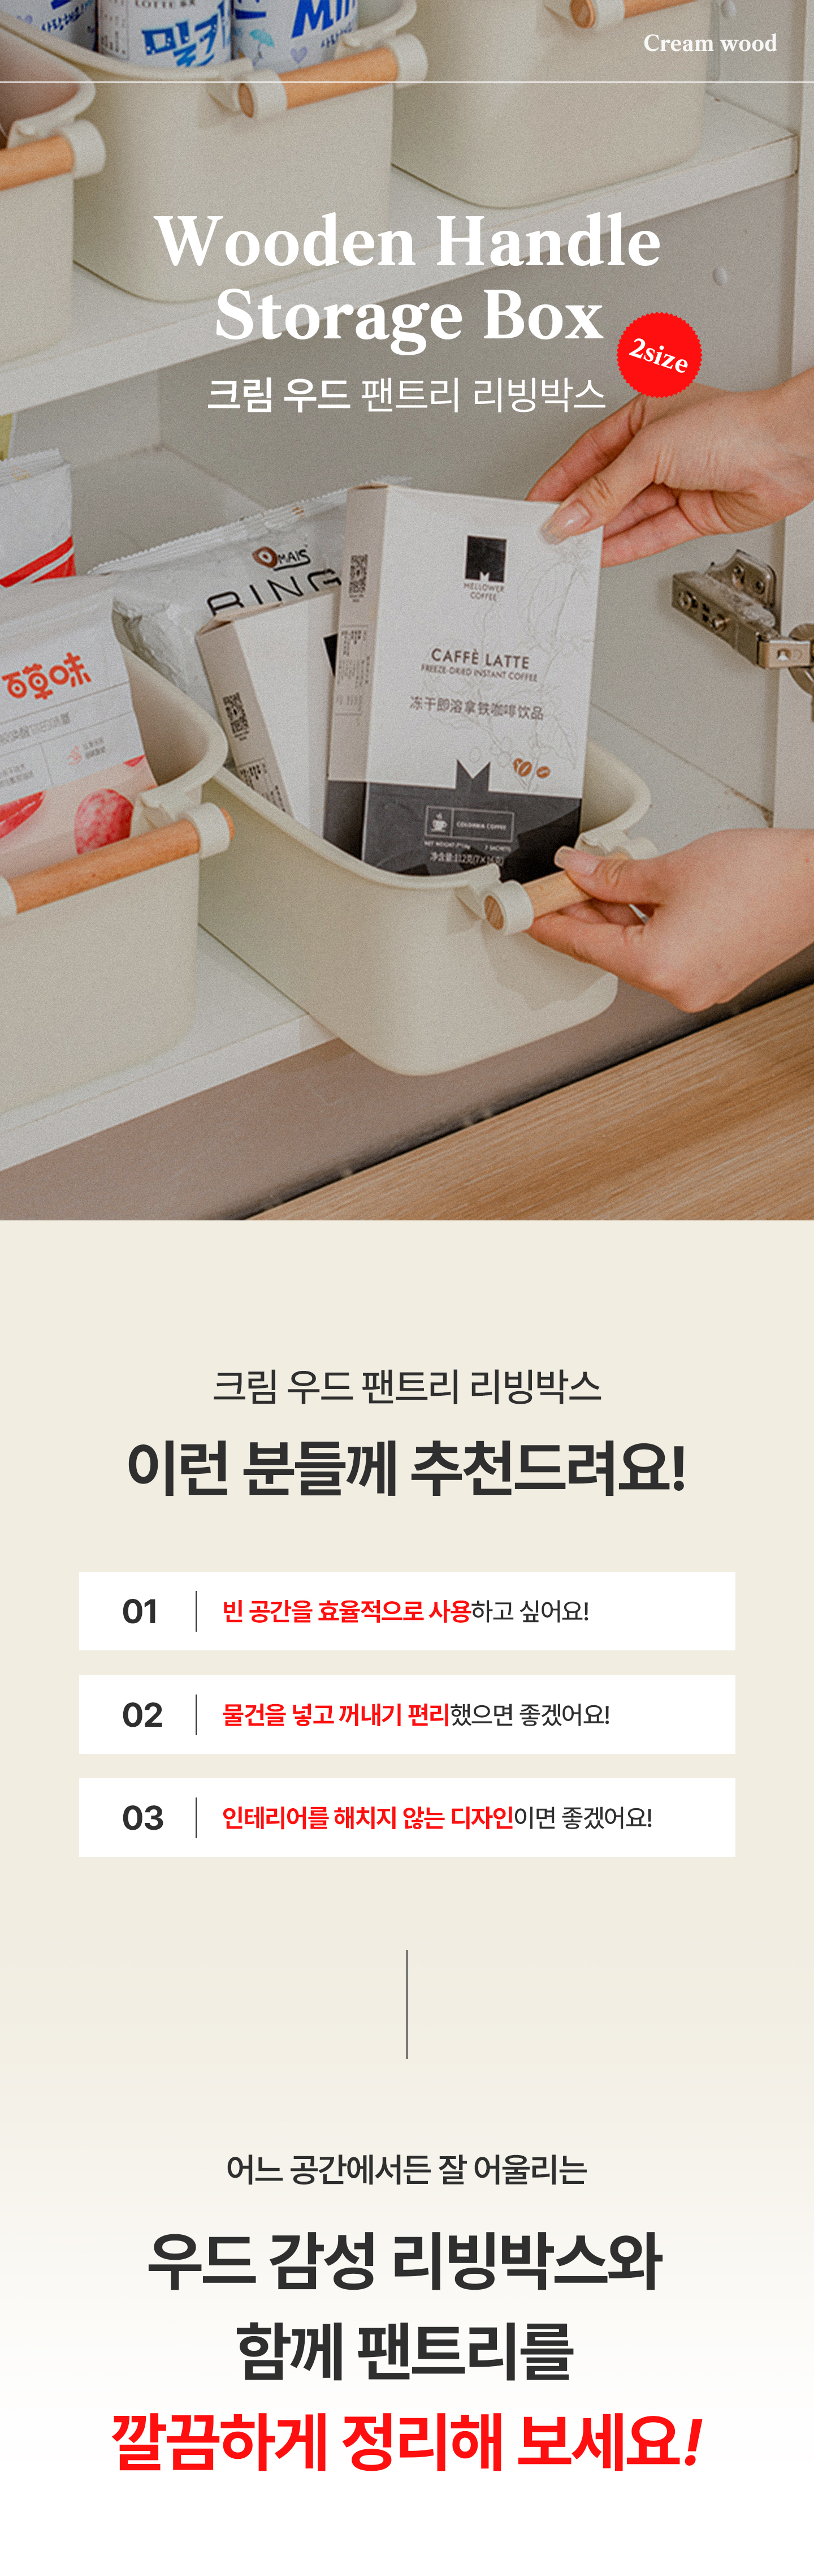814x2576 pixels.
Task: Click the number 01 label
Action: (140, 1611)
